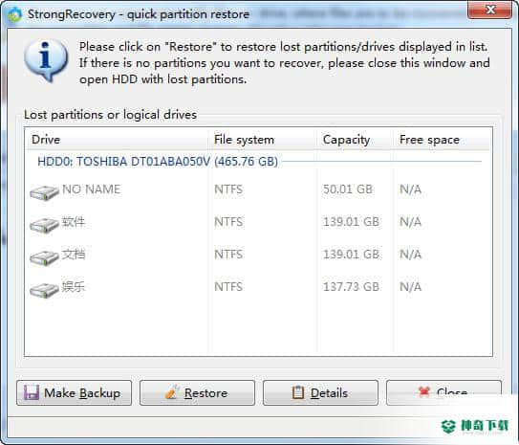Click the 软件 partition label
The height and width of the screenshot is (445, 519).
74,222
